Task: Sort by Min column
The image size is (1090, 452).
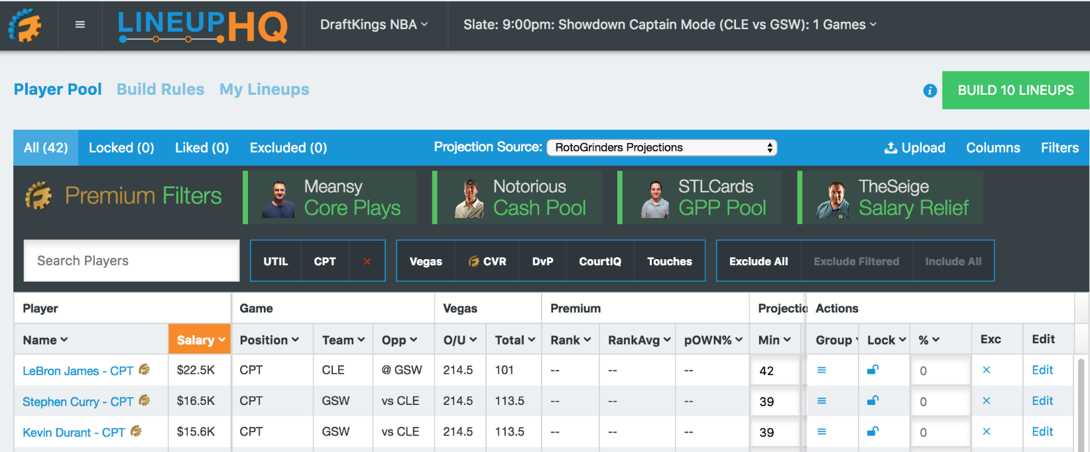Action: click(774, 340)
